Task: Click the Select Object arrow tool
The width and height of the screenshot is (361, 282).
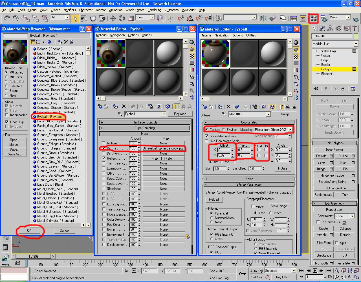Action: point(75,19)
